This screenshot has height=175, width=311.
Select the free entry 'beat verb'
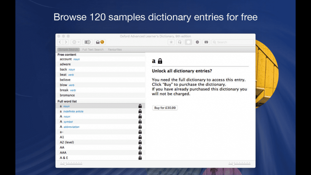click(x=100, y=75)
